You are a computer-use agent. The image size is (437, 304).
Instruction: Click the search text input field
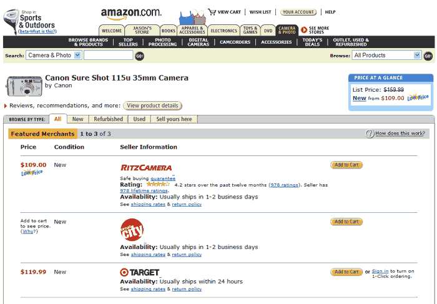[x=108, y=56]
